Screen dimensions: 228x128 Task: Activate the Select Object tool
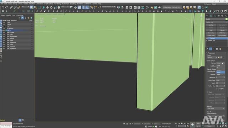[32, 7]
